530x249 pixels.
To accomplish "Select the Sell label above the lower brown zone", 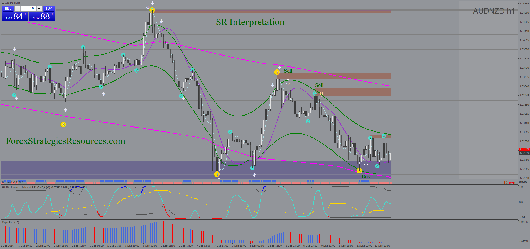I will pos(319,85).
